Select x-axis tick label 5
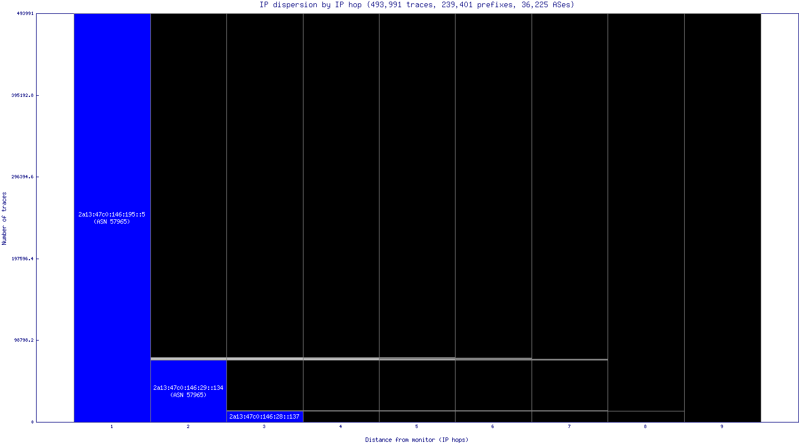The width and height of the screenshot is (799, 443). click(417, 427)
